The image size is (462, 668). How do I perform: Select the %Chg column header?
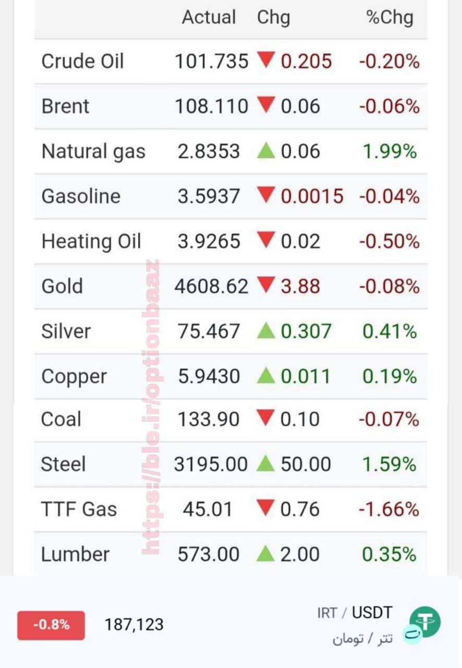[390, 17]
